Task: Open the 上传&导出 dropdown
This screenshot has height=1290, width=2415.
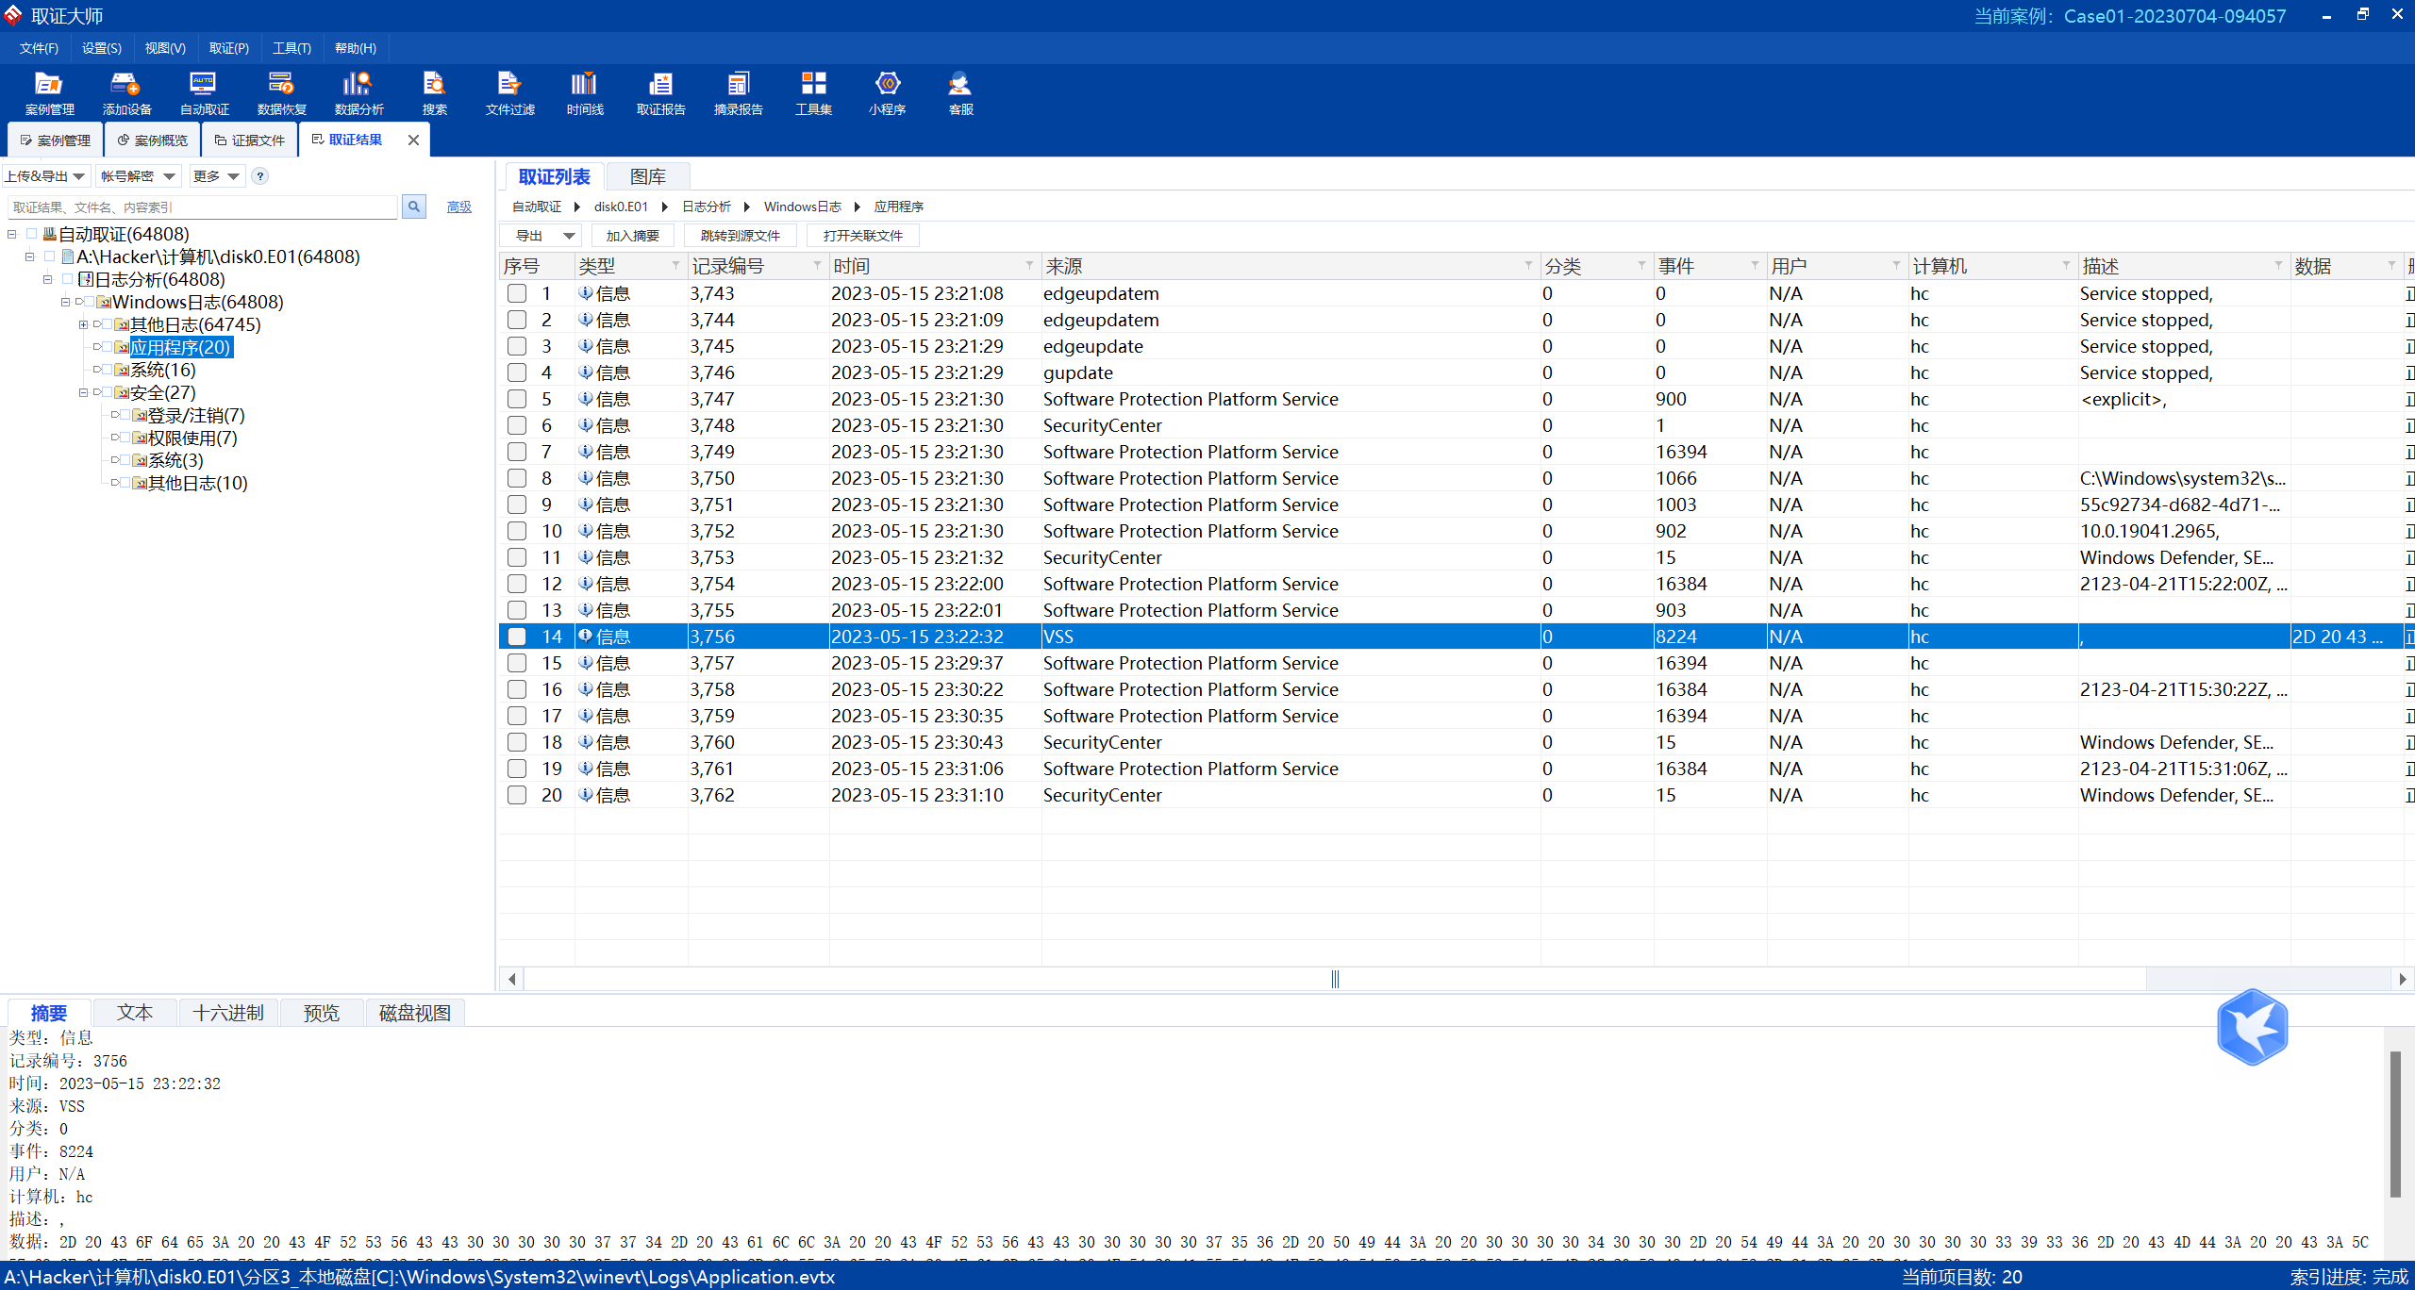Action: point(45,176)
